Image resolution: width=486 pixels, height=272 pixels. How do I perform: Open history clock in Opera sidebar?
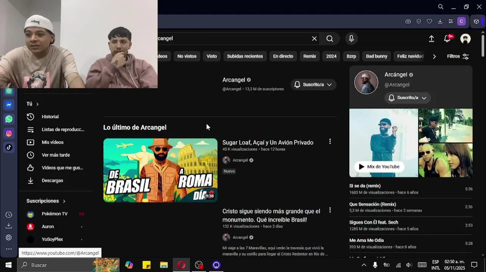coord(9,215)
